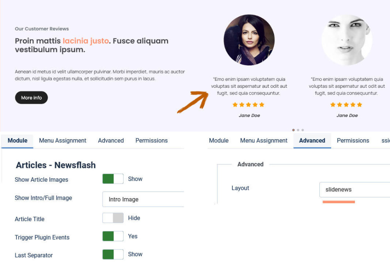Toggle the Show Article Images switch
This screenshot has height=266, width=390.
click(x=113, y=179)
